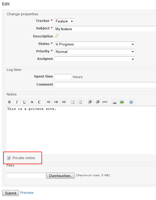The image size is (156, 200).
Task: Open text formatting help icon
Action: click(x=131, y=102)
